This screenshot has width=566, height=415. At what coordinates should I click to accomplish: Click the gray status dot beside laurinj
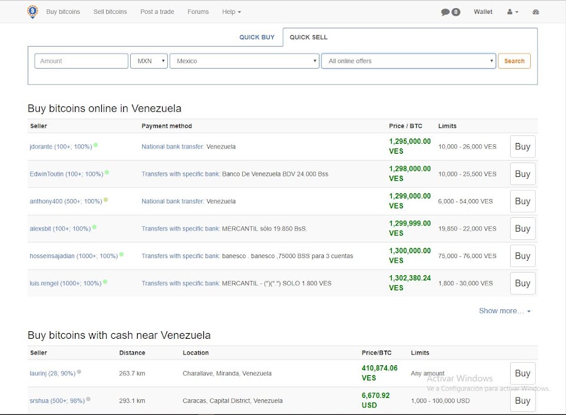(79, 372)
